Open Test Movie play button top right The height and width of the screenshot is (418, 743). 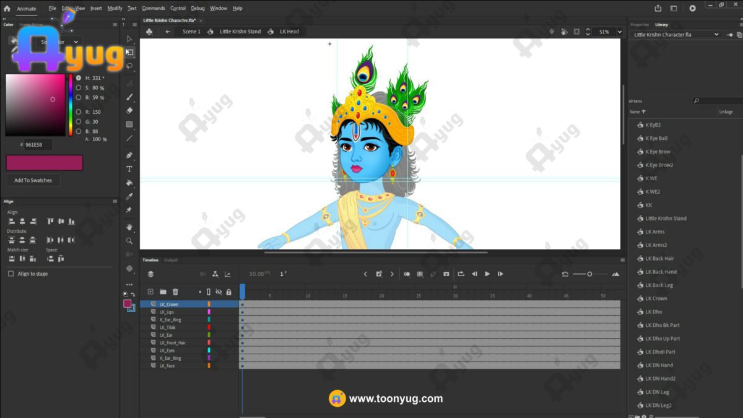point(693,9)
